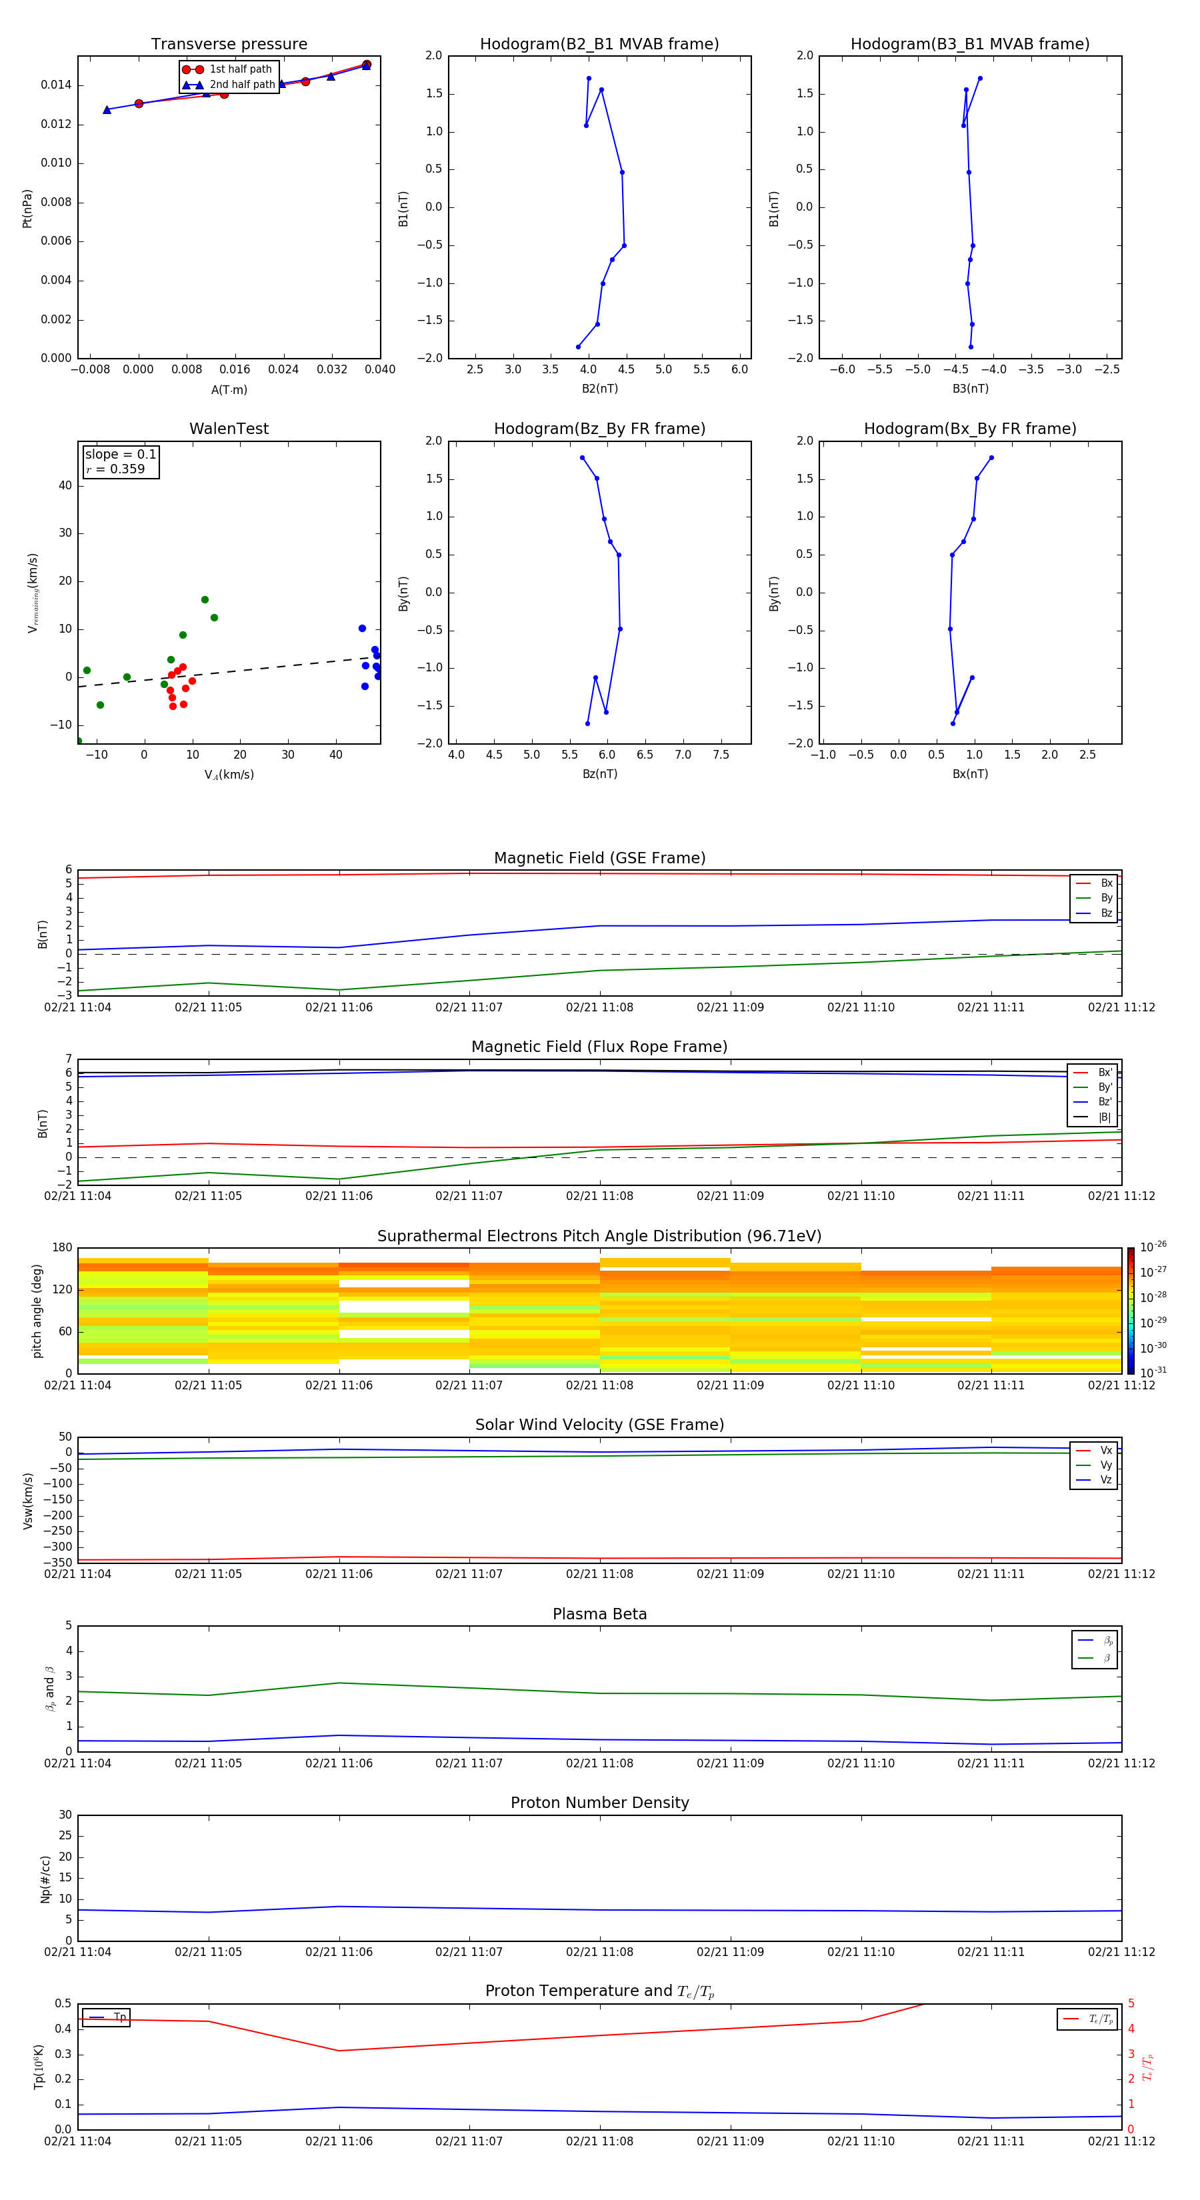Click the "B3(nT)" axis label
1200x2200 pixels.
pyautogui.click(x=970, y=389)
